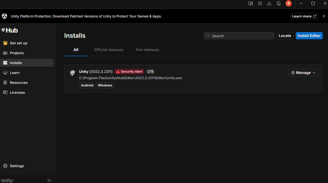This screenshot has height=183, width=328.
Task: Open the account avatar labeled B
Action: coord(288,3)
